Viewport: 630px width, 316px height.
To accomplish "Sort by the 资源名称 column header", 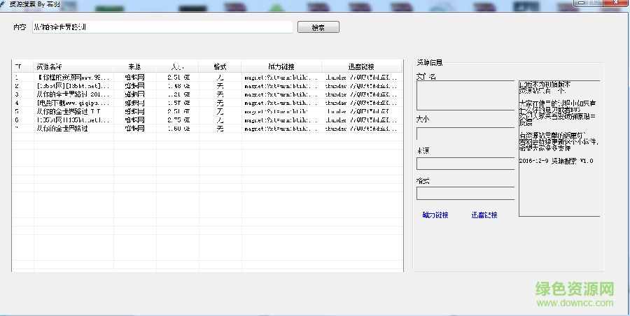I will 74,66.
